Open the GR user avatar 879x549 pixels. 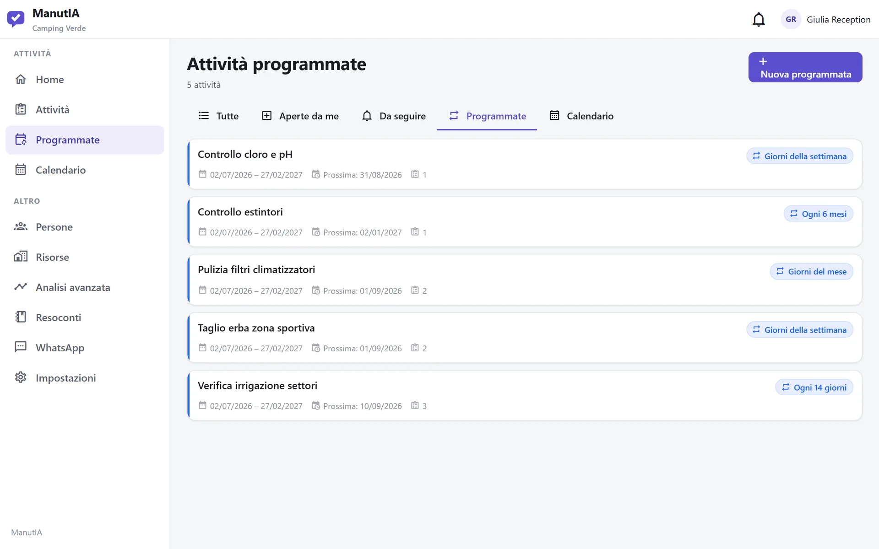pyautogui.click(x=791, y=19)
